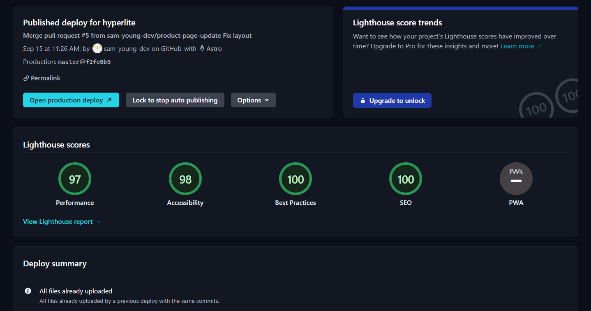591x311 pixels.
Task: Click the commit hash master@f2fc0b5
Action: [x=84, y=62]
